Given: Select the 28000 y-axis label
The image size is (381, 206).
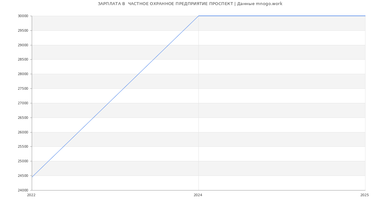Looking at the screenshot, I should pos(23,74).
